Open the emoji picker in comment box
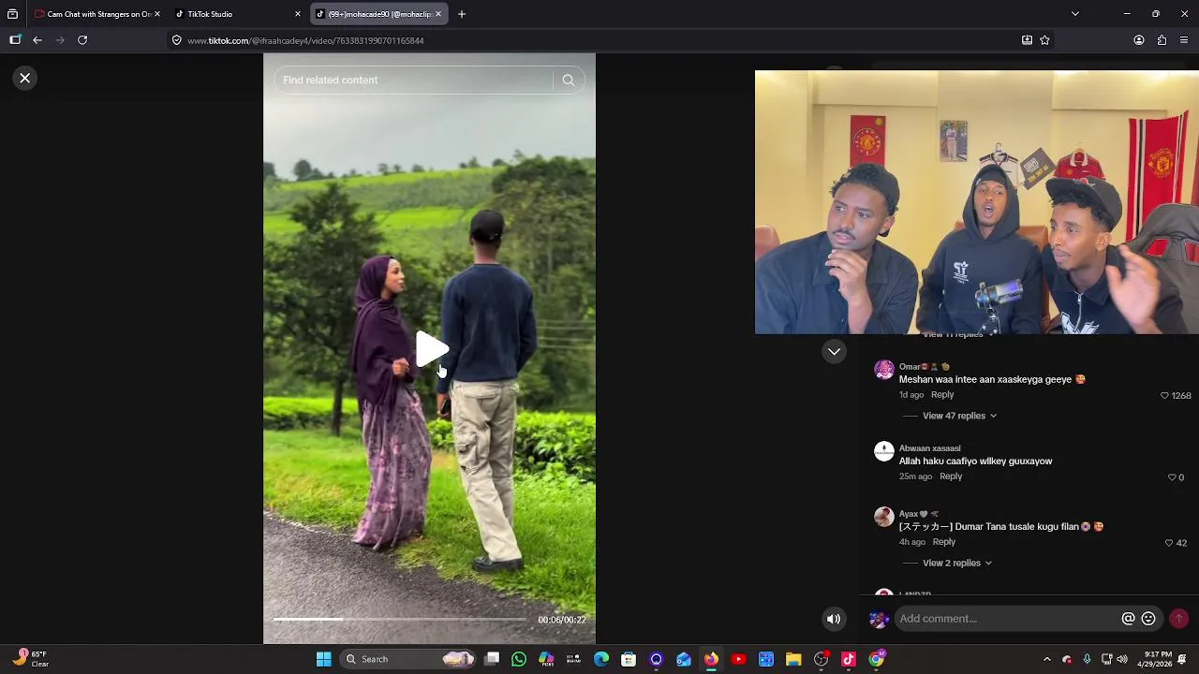1199x674 pixels. click(1148, 619)
